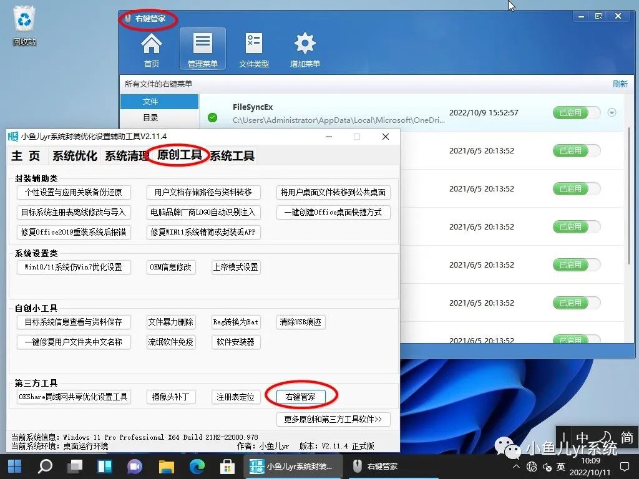Click 一键修复用户文件夹中文名称 button
This screenshot has height=479, width=639.
pyautogui.click(x=74, y=342)
